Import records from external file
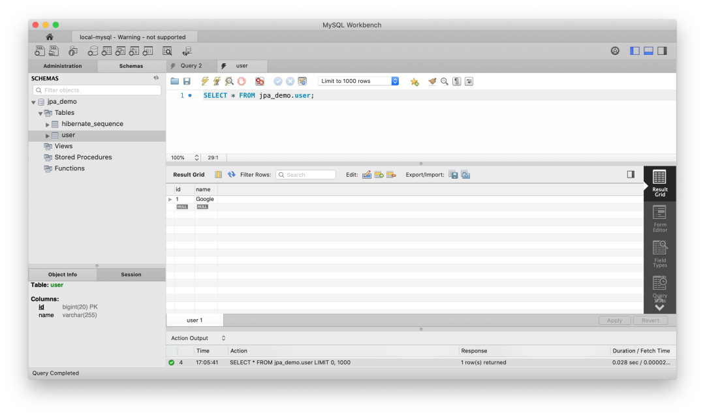This screenshot has height=417, width=705. (x=465, y=174)
